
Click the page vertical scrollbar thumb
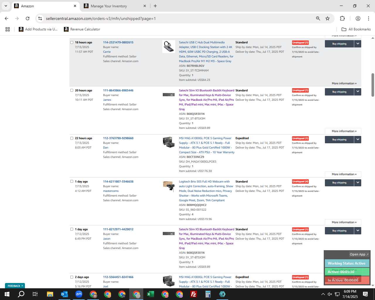click(x=373, y=85)
